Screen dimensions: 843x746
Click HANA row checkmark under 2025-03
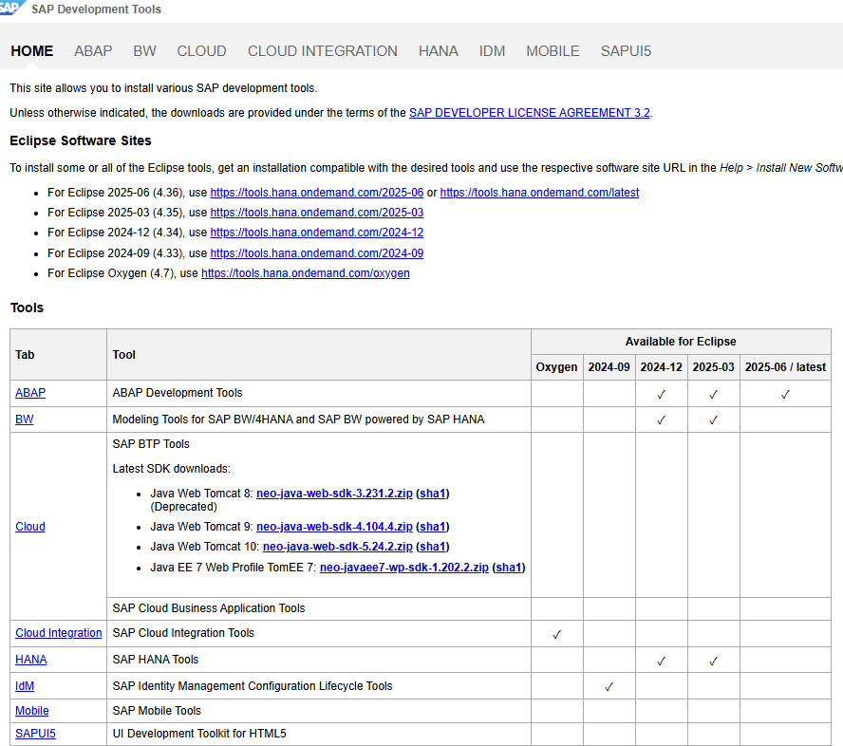coord(714,662)
